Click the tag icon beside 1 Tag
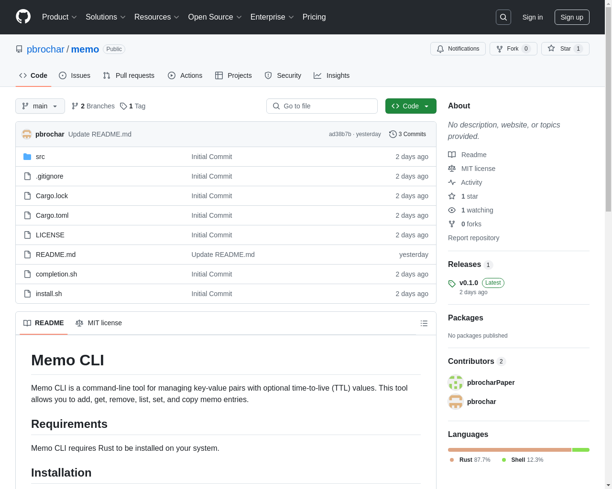Screen dimensions: 612x489 pyautogui.click(x=123, y=106)
